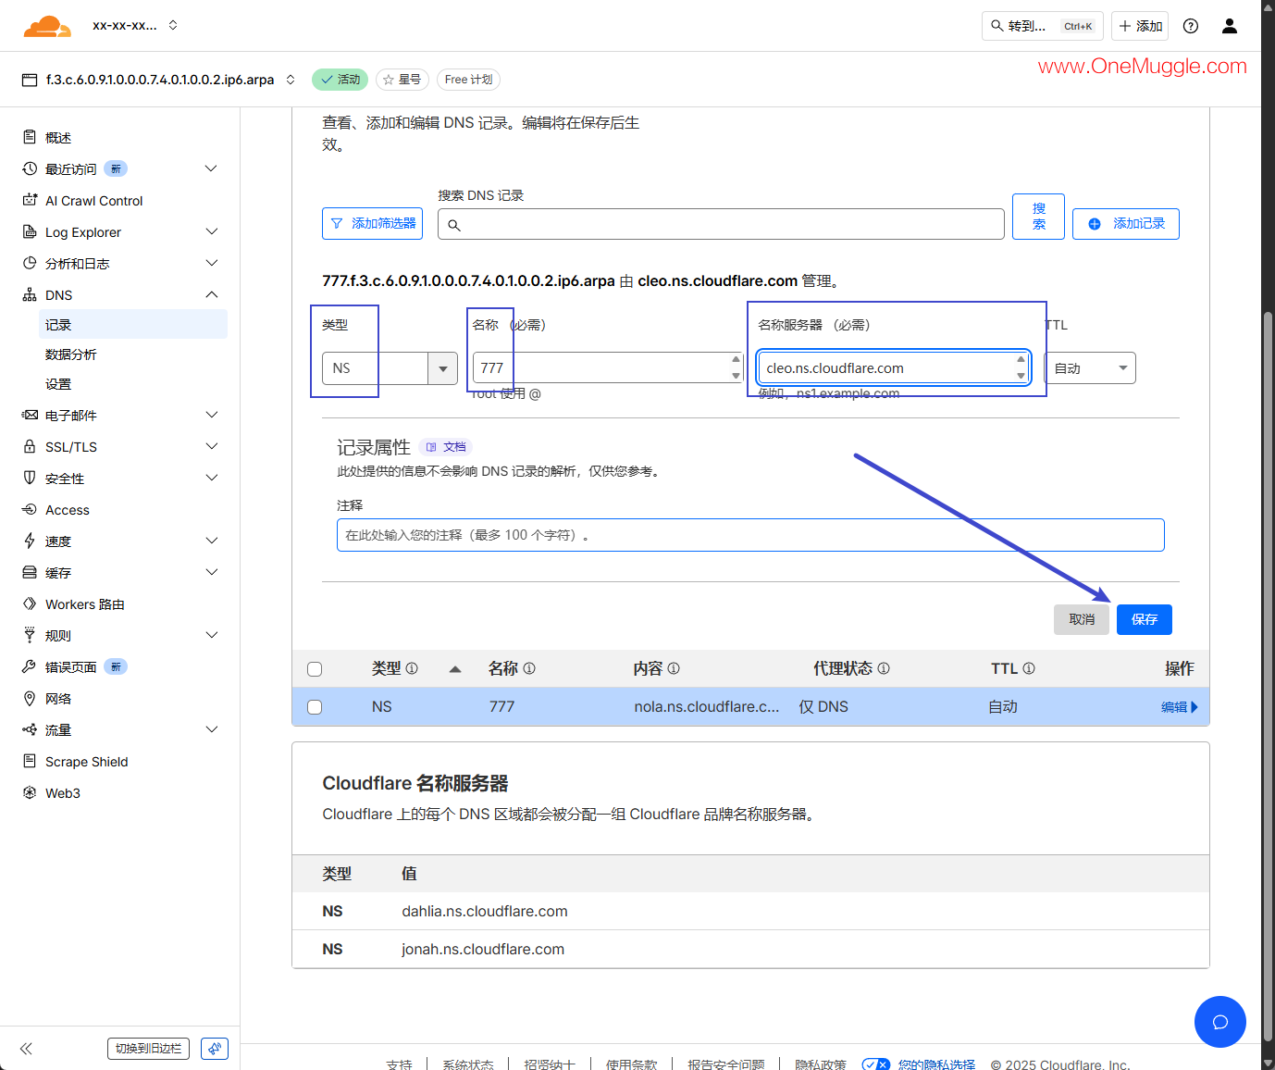The image size is (1275, 1070).
Task: Click the 名称 field containing 777
Action: [608, 368]
